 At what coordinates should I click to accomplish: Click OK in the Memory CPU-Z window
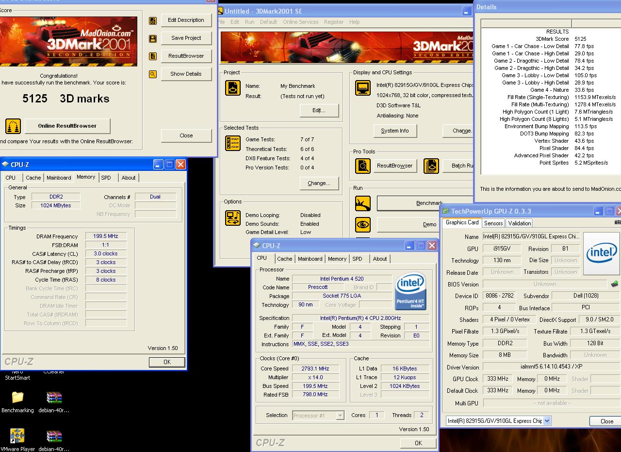click(x=167, y=362)
